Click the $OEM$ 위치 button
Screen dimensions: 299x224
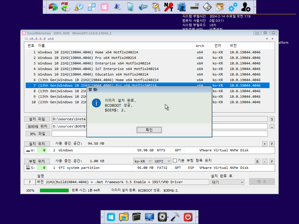tap(38, 126)
